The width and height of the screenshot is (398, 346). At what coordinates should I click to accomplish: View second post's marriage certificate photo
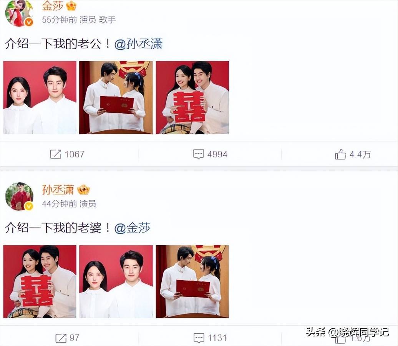[x=192, y=281]
